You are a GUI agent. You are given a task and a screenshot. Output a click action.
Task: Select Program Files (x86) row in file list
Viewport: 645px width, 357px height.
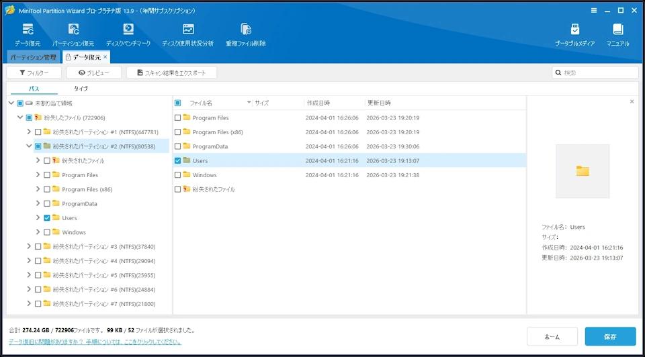pos(349,132)
